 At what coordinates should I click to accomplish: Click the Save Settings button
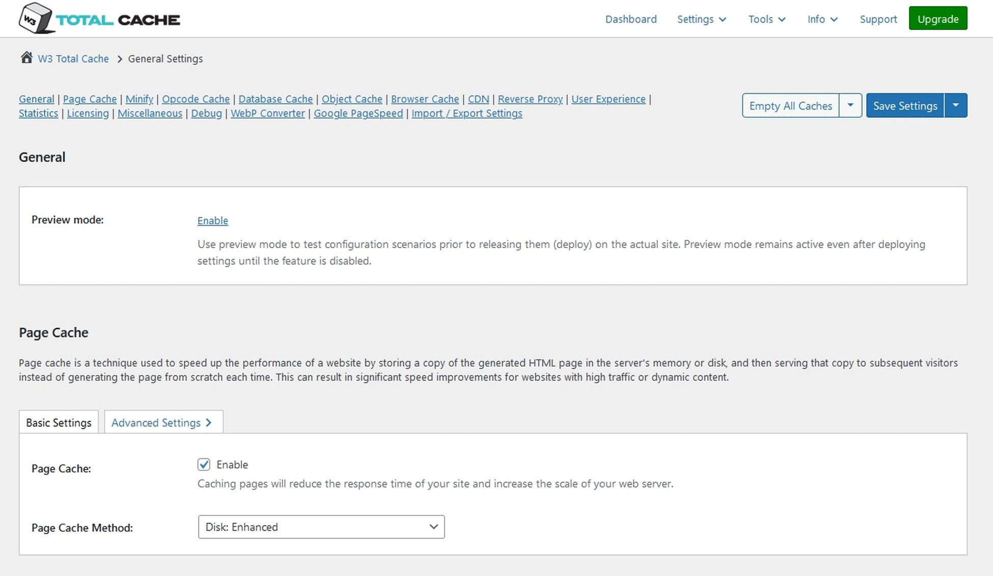[x=905, y=105]
